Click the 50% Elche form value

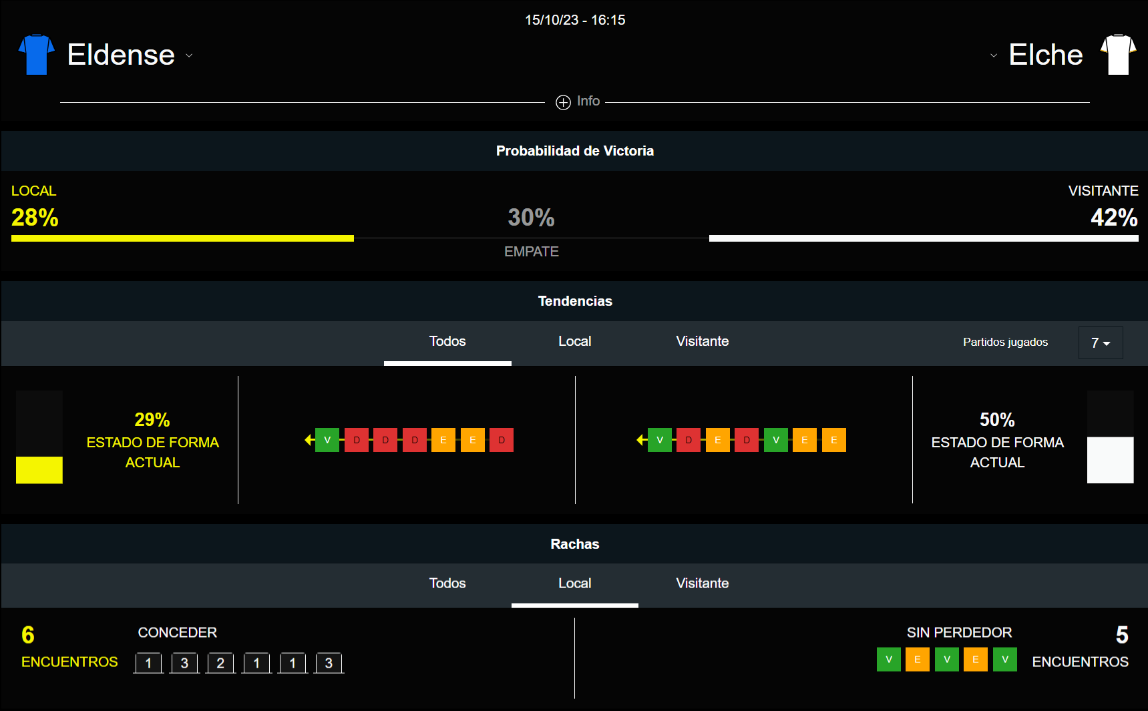coord(997,420)
